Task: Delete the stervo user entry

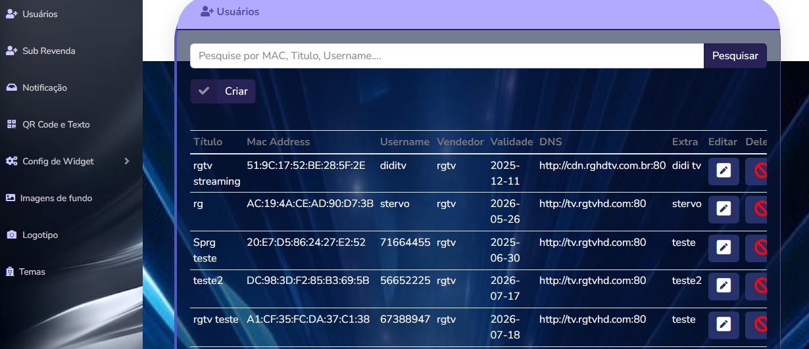Action: point(759,209)
